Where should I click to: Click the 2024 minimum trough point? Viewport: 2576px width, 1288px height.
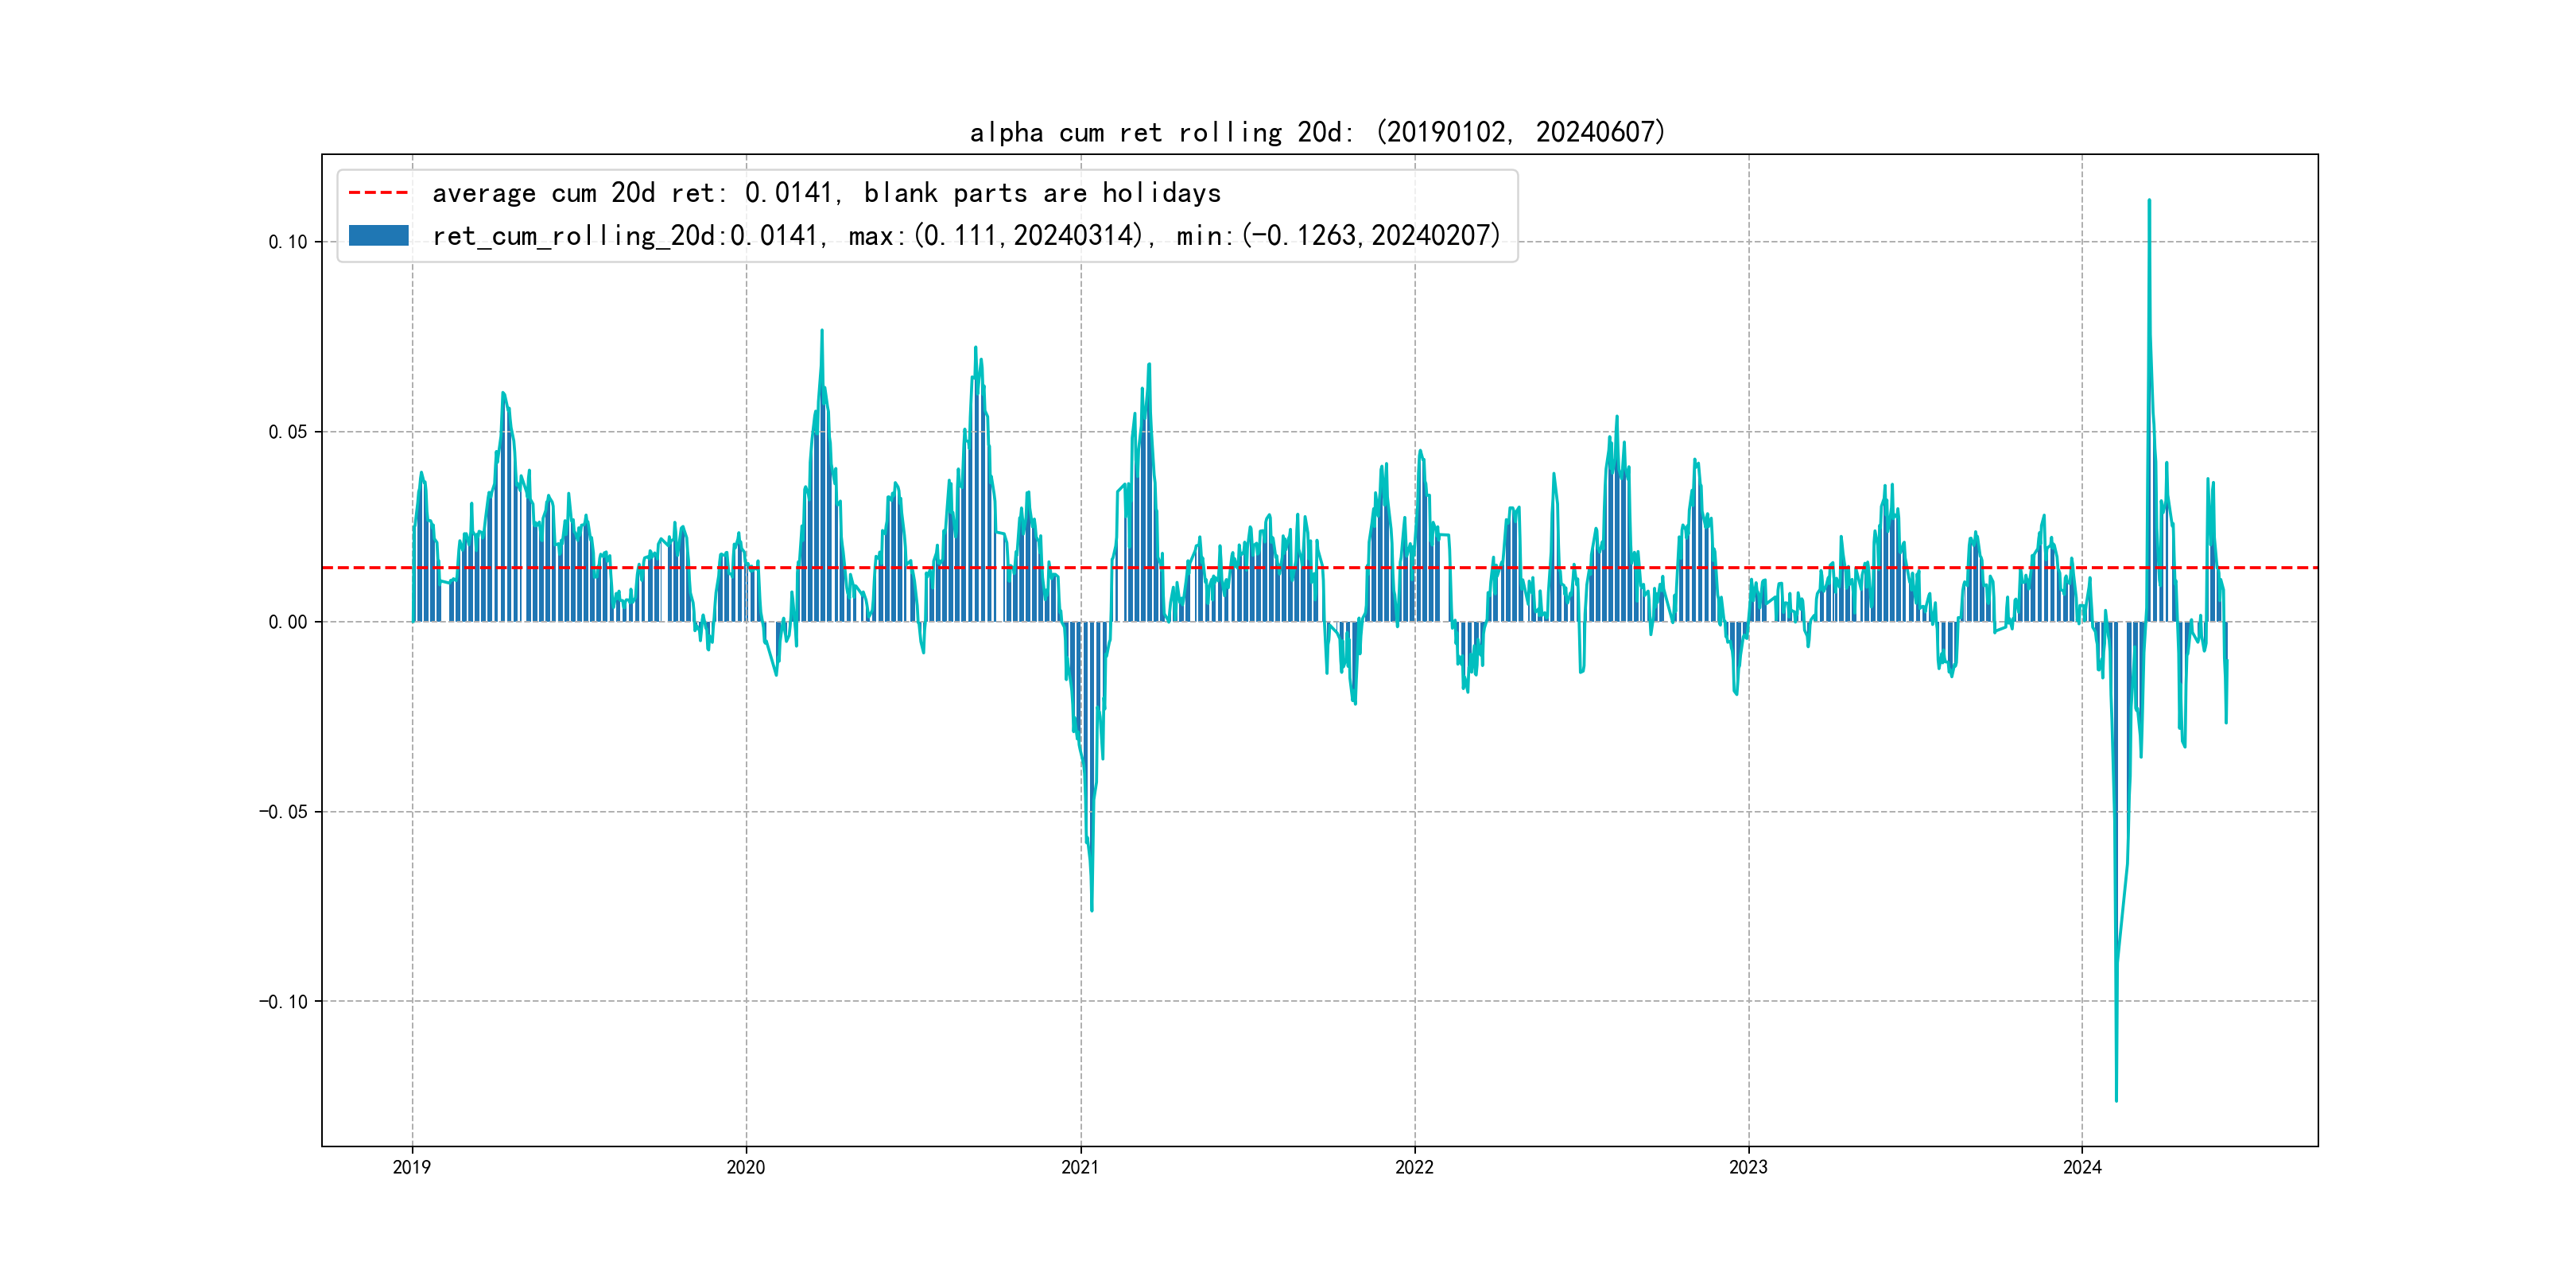2116,1100
